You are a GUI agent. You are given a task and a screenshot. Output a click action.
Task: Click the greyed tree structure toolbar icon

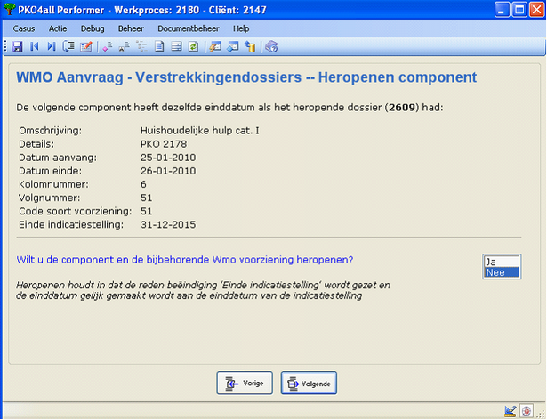coord(141,46)
